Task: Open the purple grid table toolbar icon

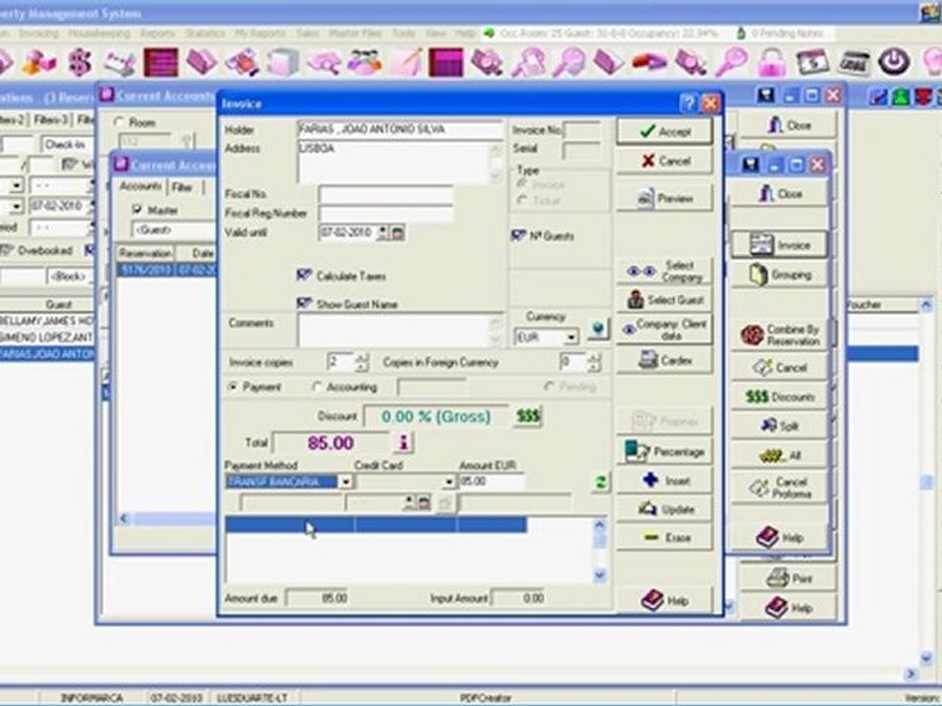Action: [446, 63]
